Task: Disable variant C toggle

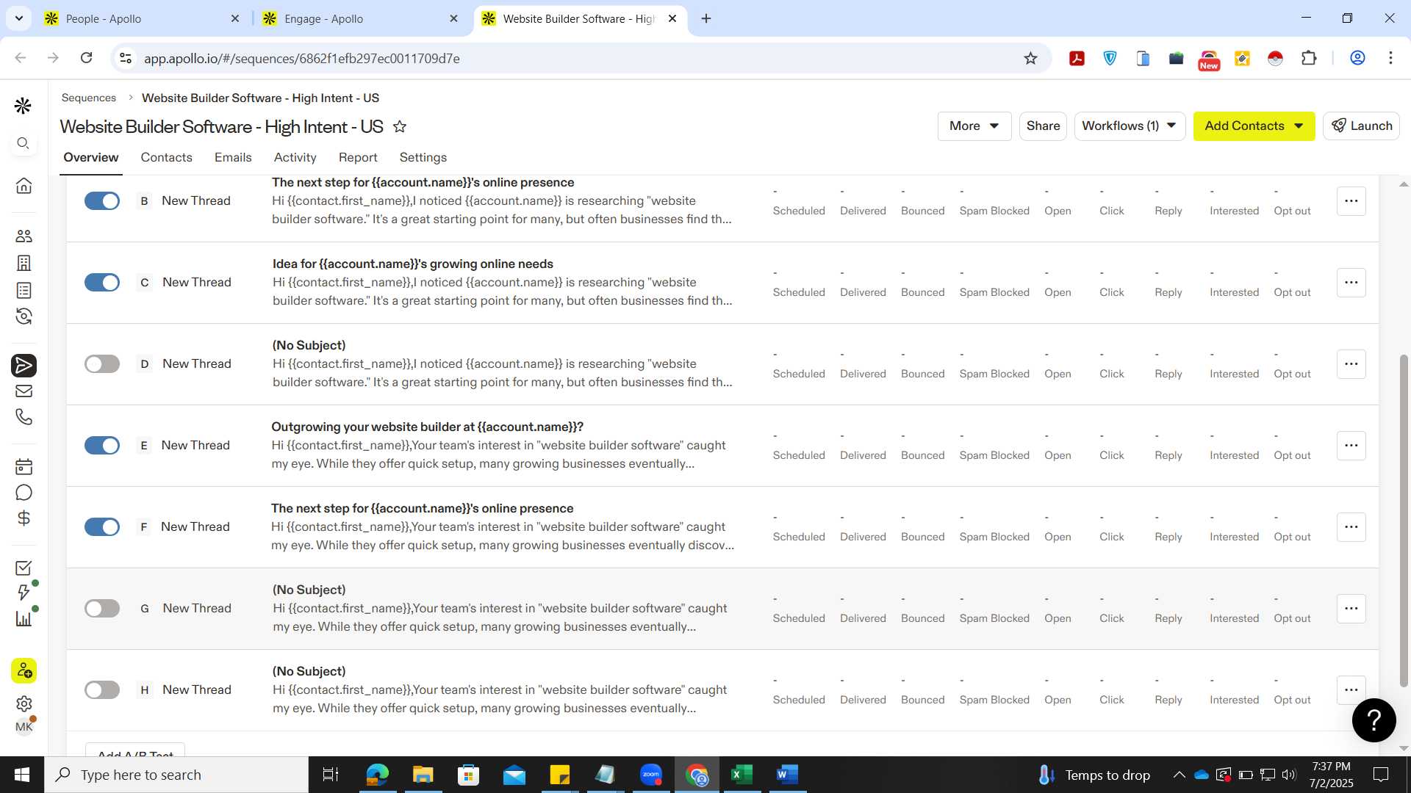Action: click(x=102, y=283)
